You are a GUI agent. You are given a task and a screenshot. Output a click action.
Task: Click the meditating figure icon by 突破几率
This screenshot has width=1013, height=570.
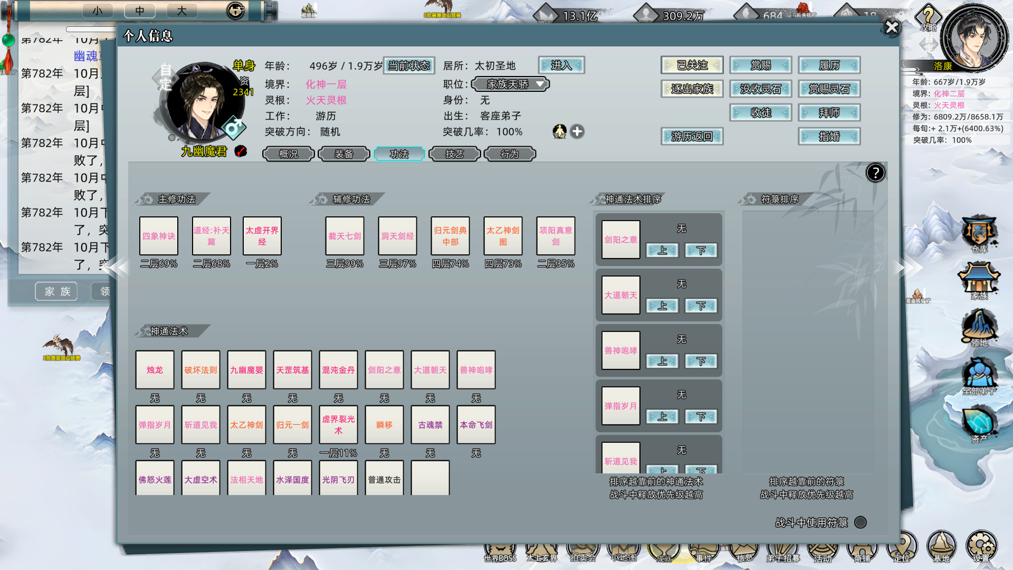(x=559, y=131)
